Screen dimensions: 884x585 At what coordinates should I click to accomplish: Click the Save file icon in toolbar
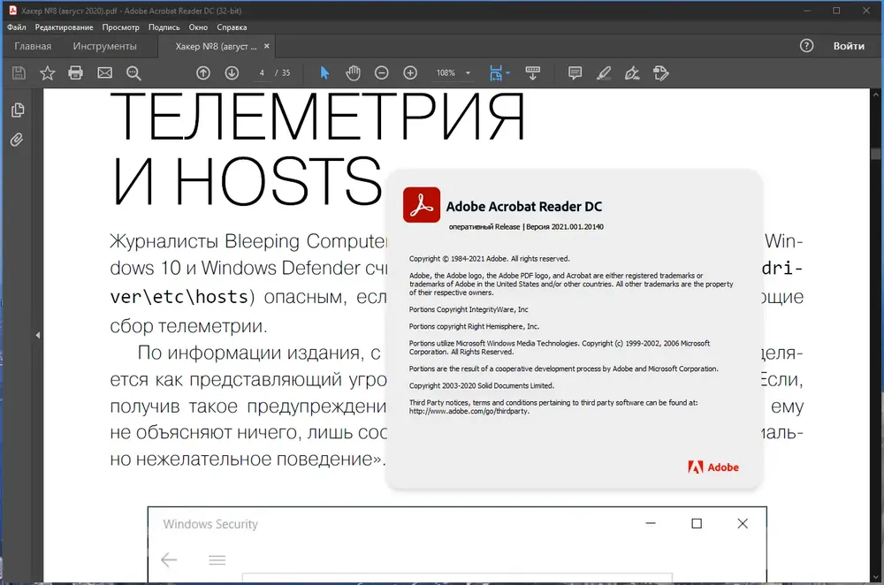coord(19,72)
